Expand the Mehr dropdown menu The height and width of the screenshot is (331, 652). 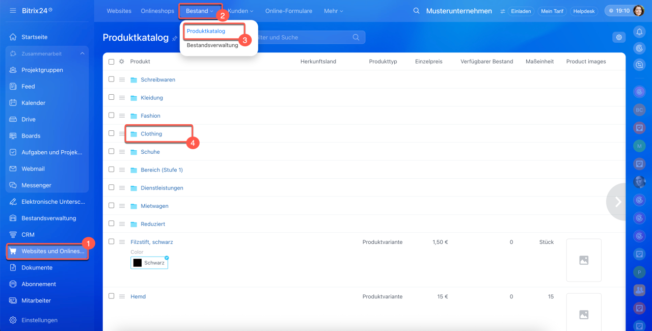[x=334, y=11]
